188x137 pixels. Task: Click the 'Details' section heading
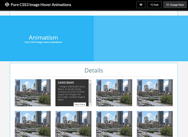(x=94, y=70)
